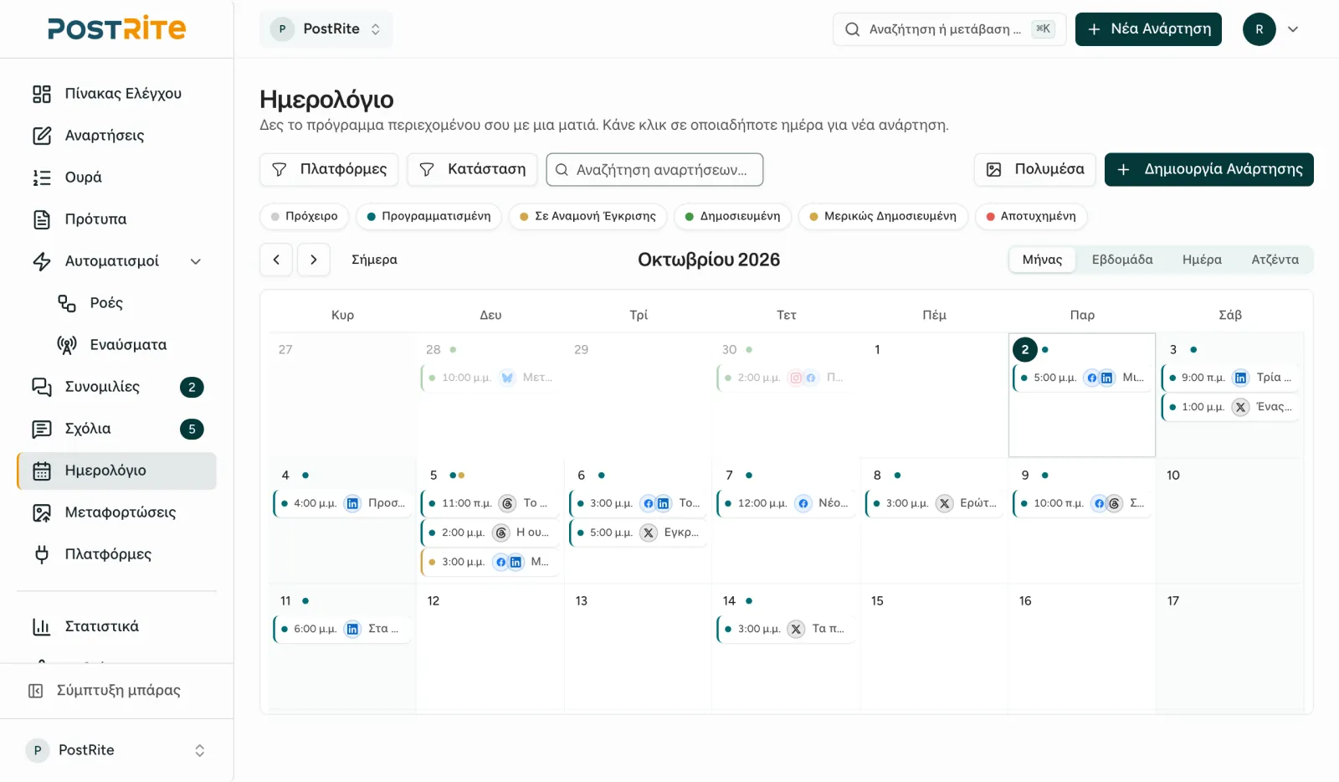Click the Νέα Ανάρτηση button
Image resolution: width=1339 pixels, height=782 pixels.
[1148, 29]
